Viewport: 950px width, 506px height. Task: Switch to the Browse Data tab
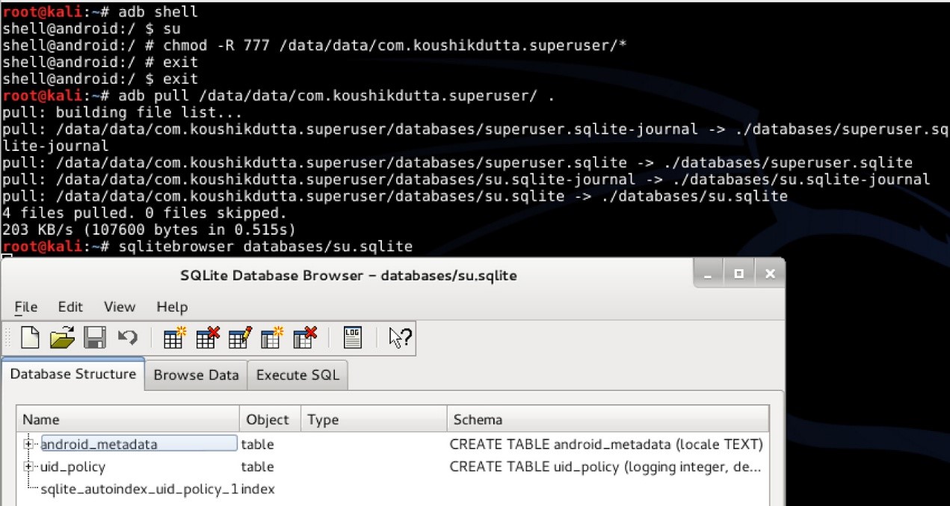(x=196, y=375)
